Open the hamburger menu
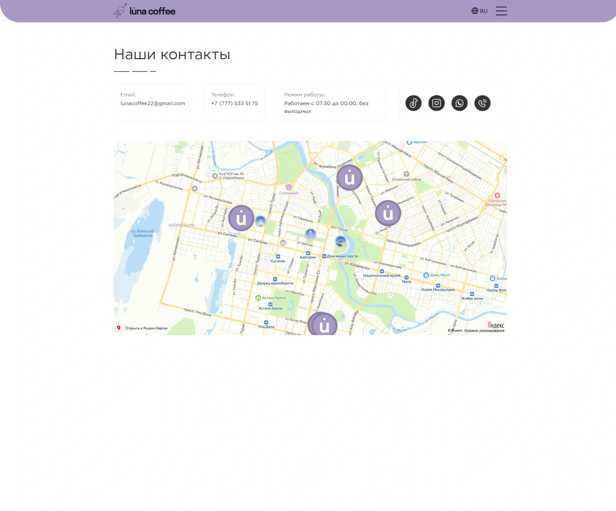 (501, 11)
